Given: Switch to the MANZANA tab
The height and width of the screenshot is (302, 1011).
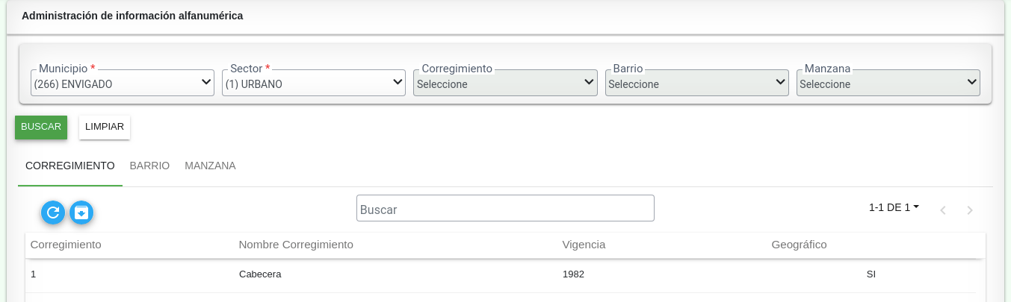Looking at the screenshot, I should 211,166.
